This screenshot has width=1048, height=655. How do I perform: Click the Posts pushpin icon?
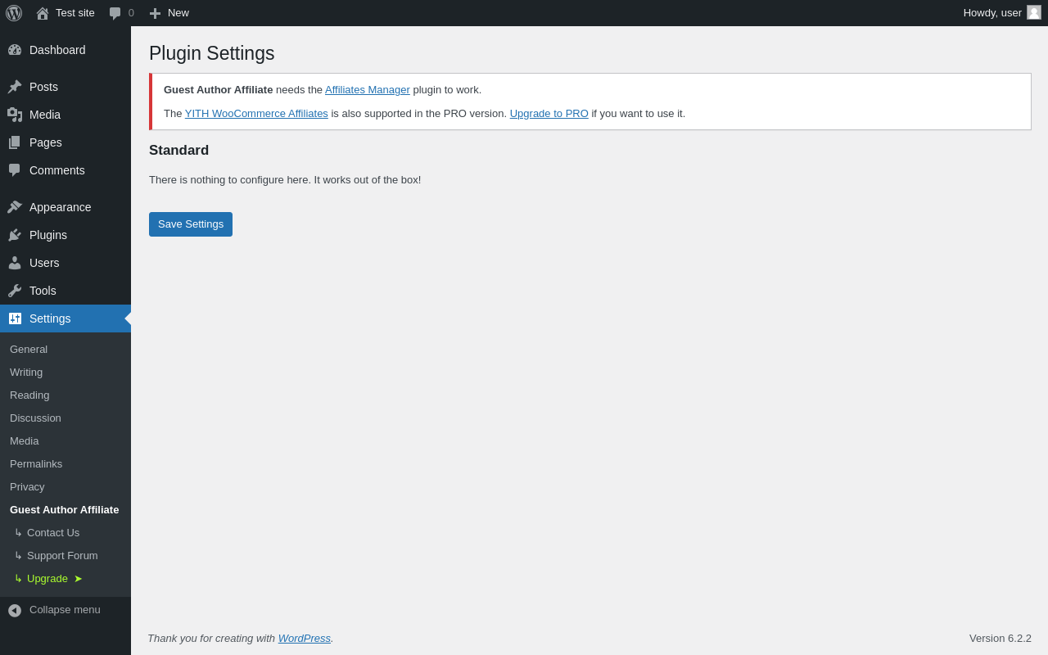click(15, 87)
